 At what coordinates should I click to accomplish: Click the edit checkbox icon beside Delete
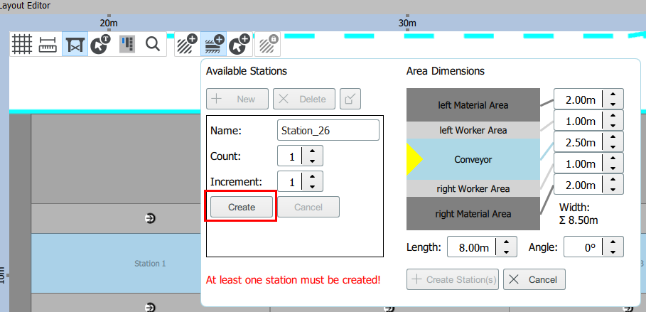[x=350, y=99]
